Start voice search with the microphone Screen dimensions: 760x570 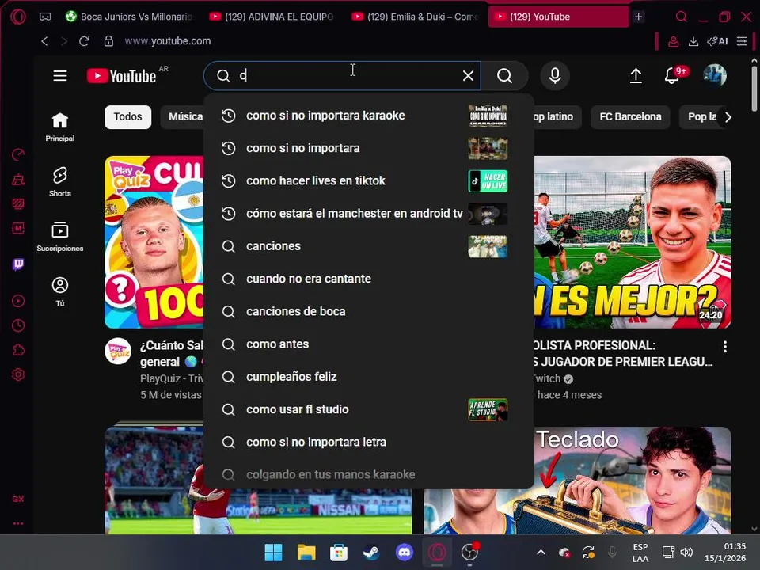coord(555,76)
